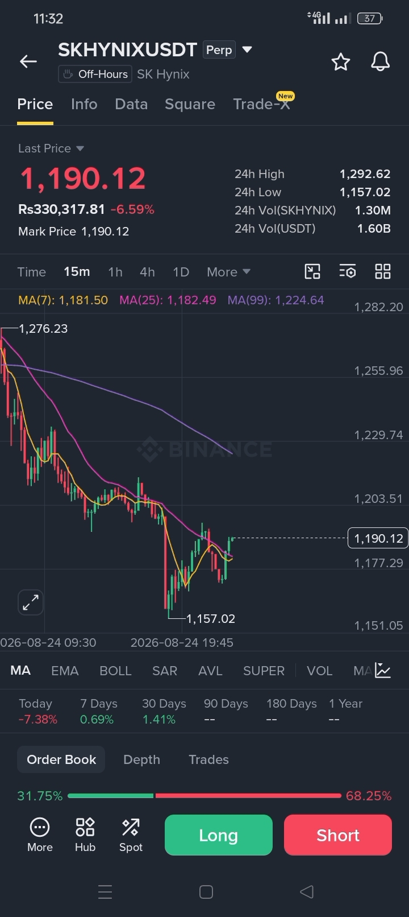Open the grid layout icon
Image resolution: width=409 pixels, height=917 pixels.
(383, 272)
